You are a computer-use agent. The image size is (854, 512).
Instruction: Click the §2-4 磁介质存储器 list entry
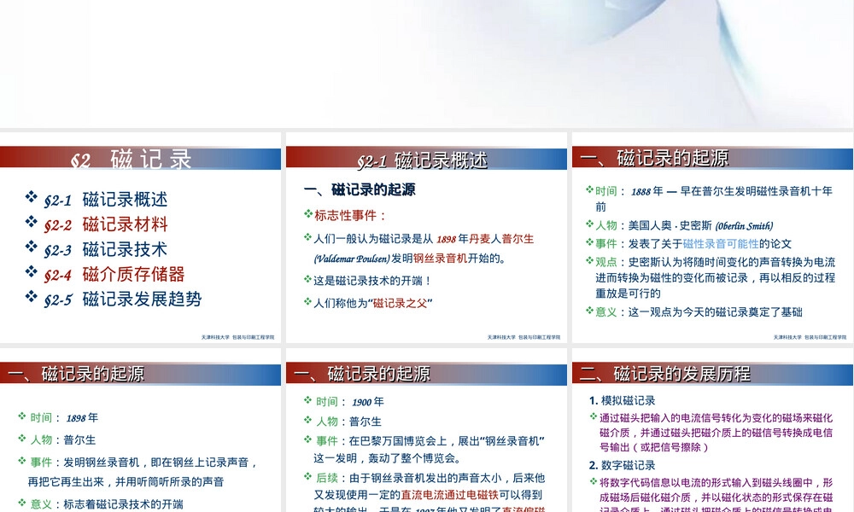114,274
